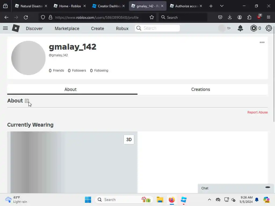Click the Report Abuse link

tap(258, 112)
